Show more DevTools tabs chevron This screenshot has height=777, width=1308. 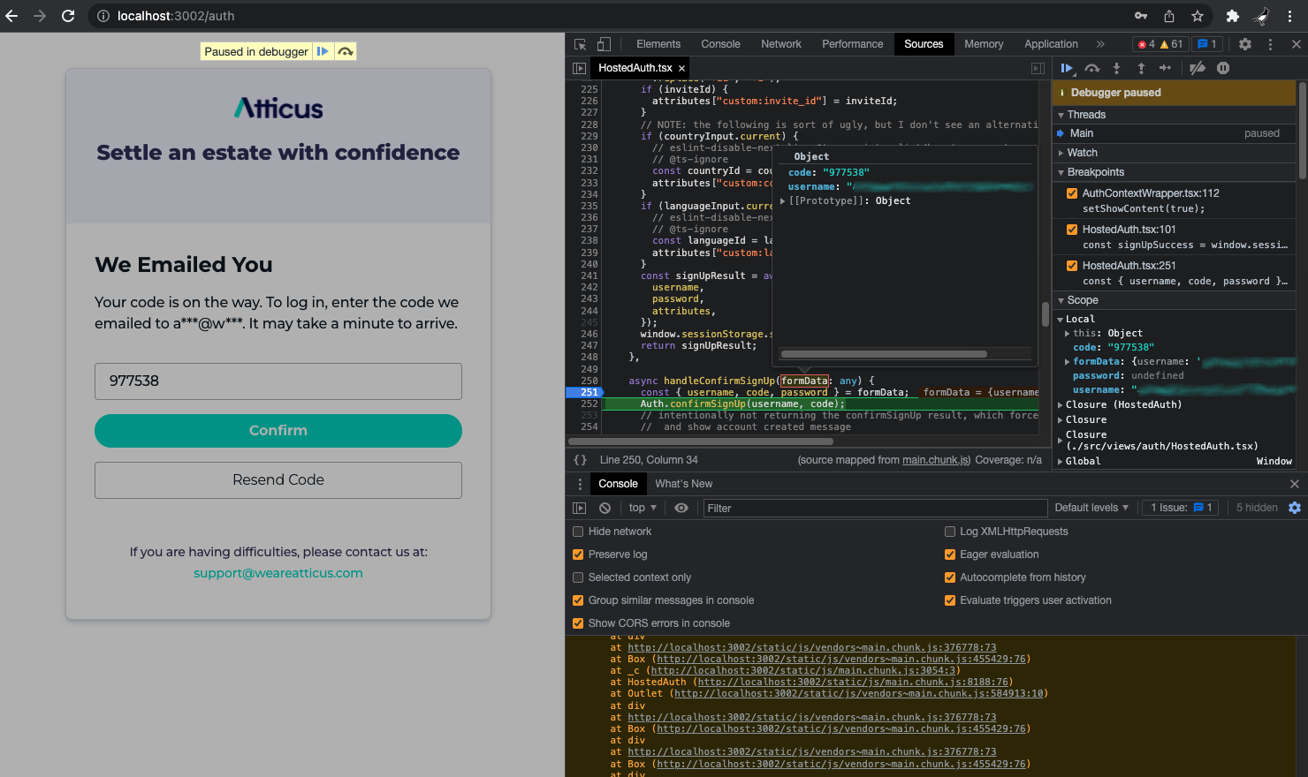(x=1100, y=44)
